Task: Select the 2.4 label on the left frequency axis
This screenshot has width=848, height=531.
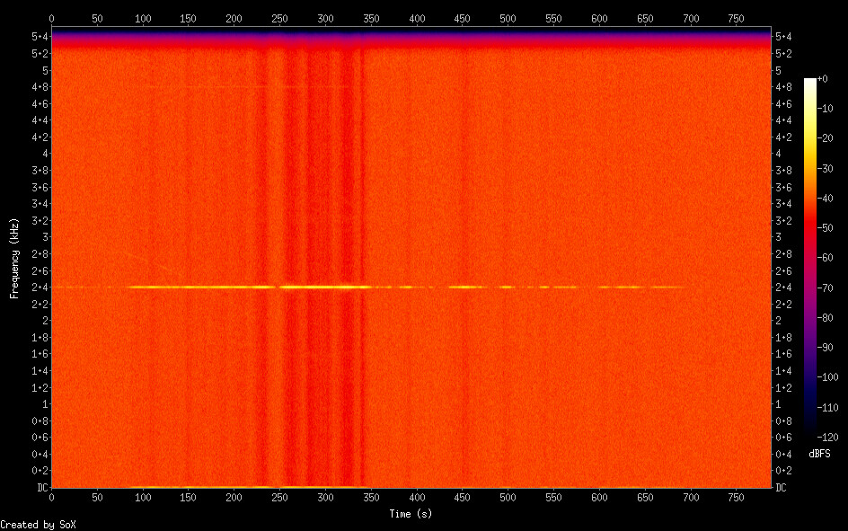Action: click(x=39, y=288)
